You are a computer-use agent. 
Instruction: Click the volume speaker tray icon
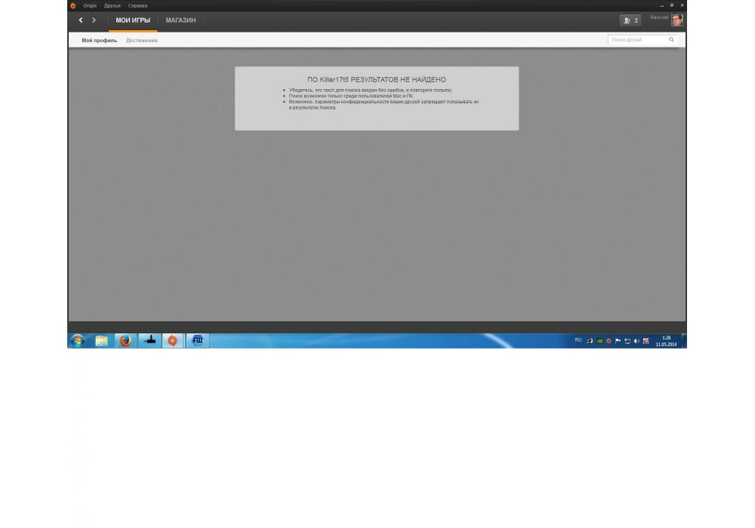(636, 341)
